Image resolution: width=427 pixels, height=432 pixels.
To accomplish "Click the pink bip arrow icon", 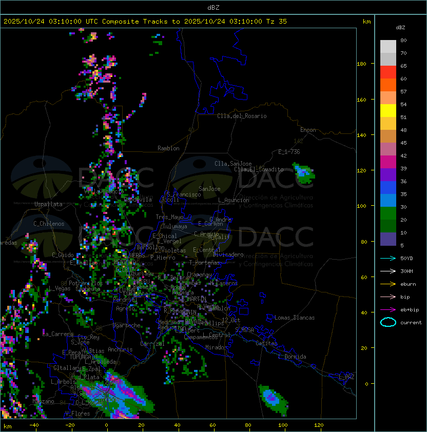I will click(388, 297).
